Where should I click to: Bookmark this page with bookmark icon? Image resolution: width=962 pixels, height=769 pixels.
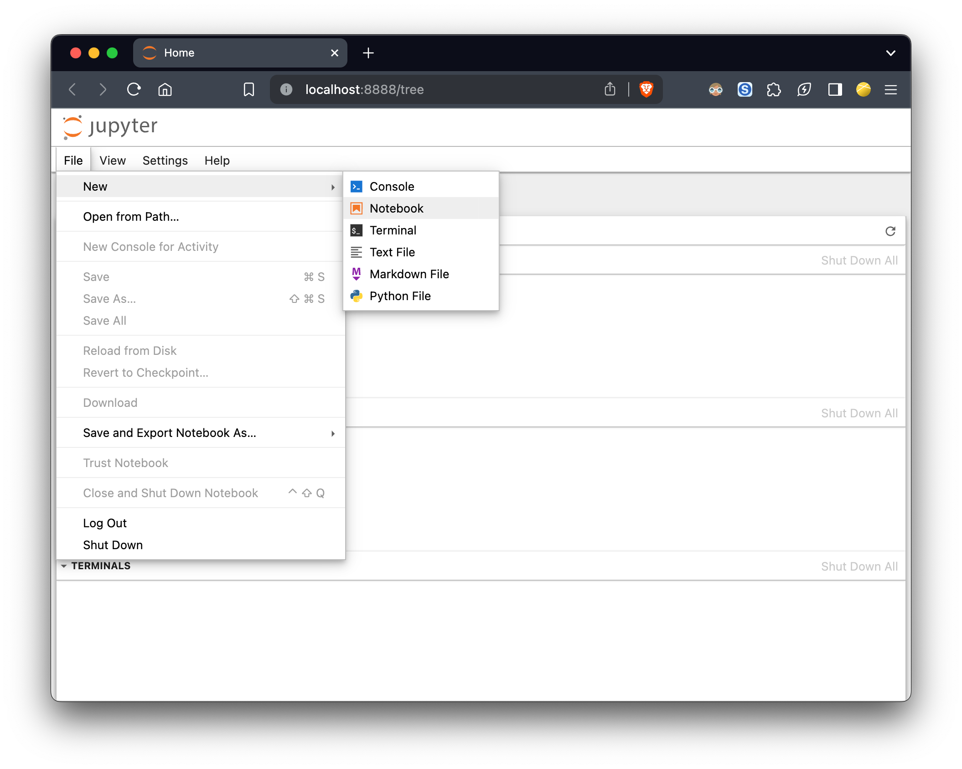(249, 89)
